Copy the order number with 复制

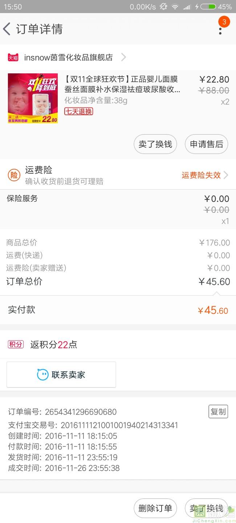tap(218, 411)
